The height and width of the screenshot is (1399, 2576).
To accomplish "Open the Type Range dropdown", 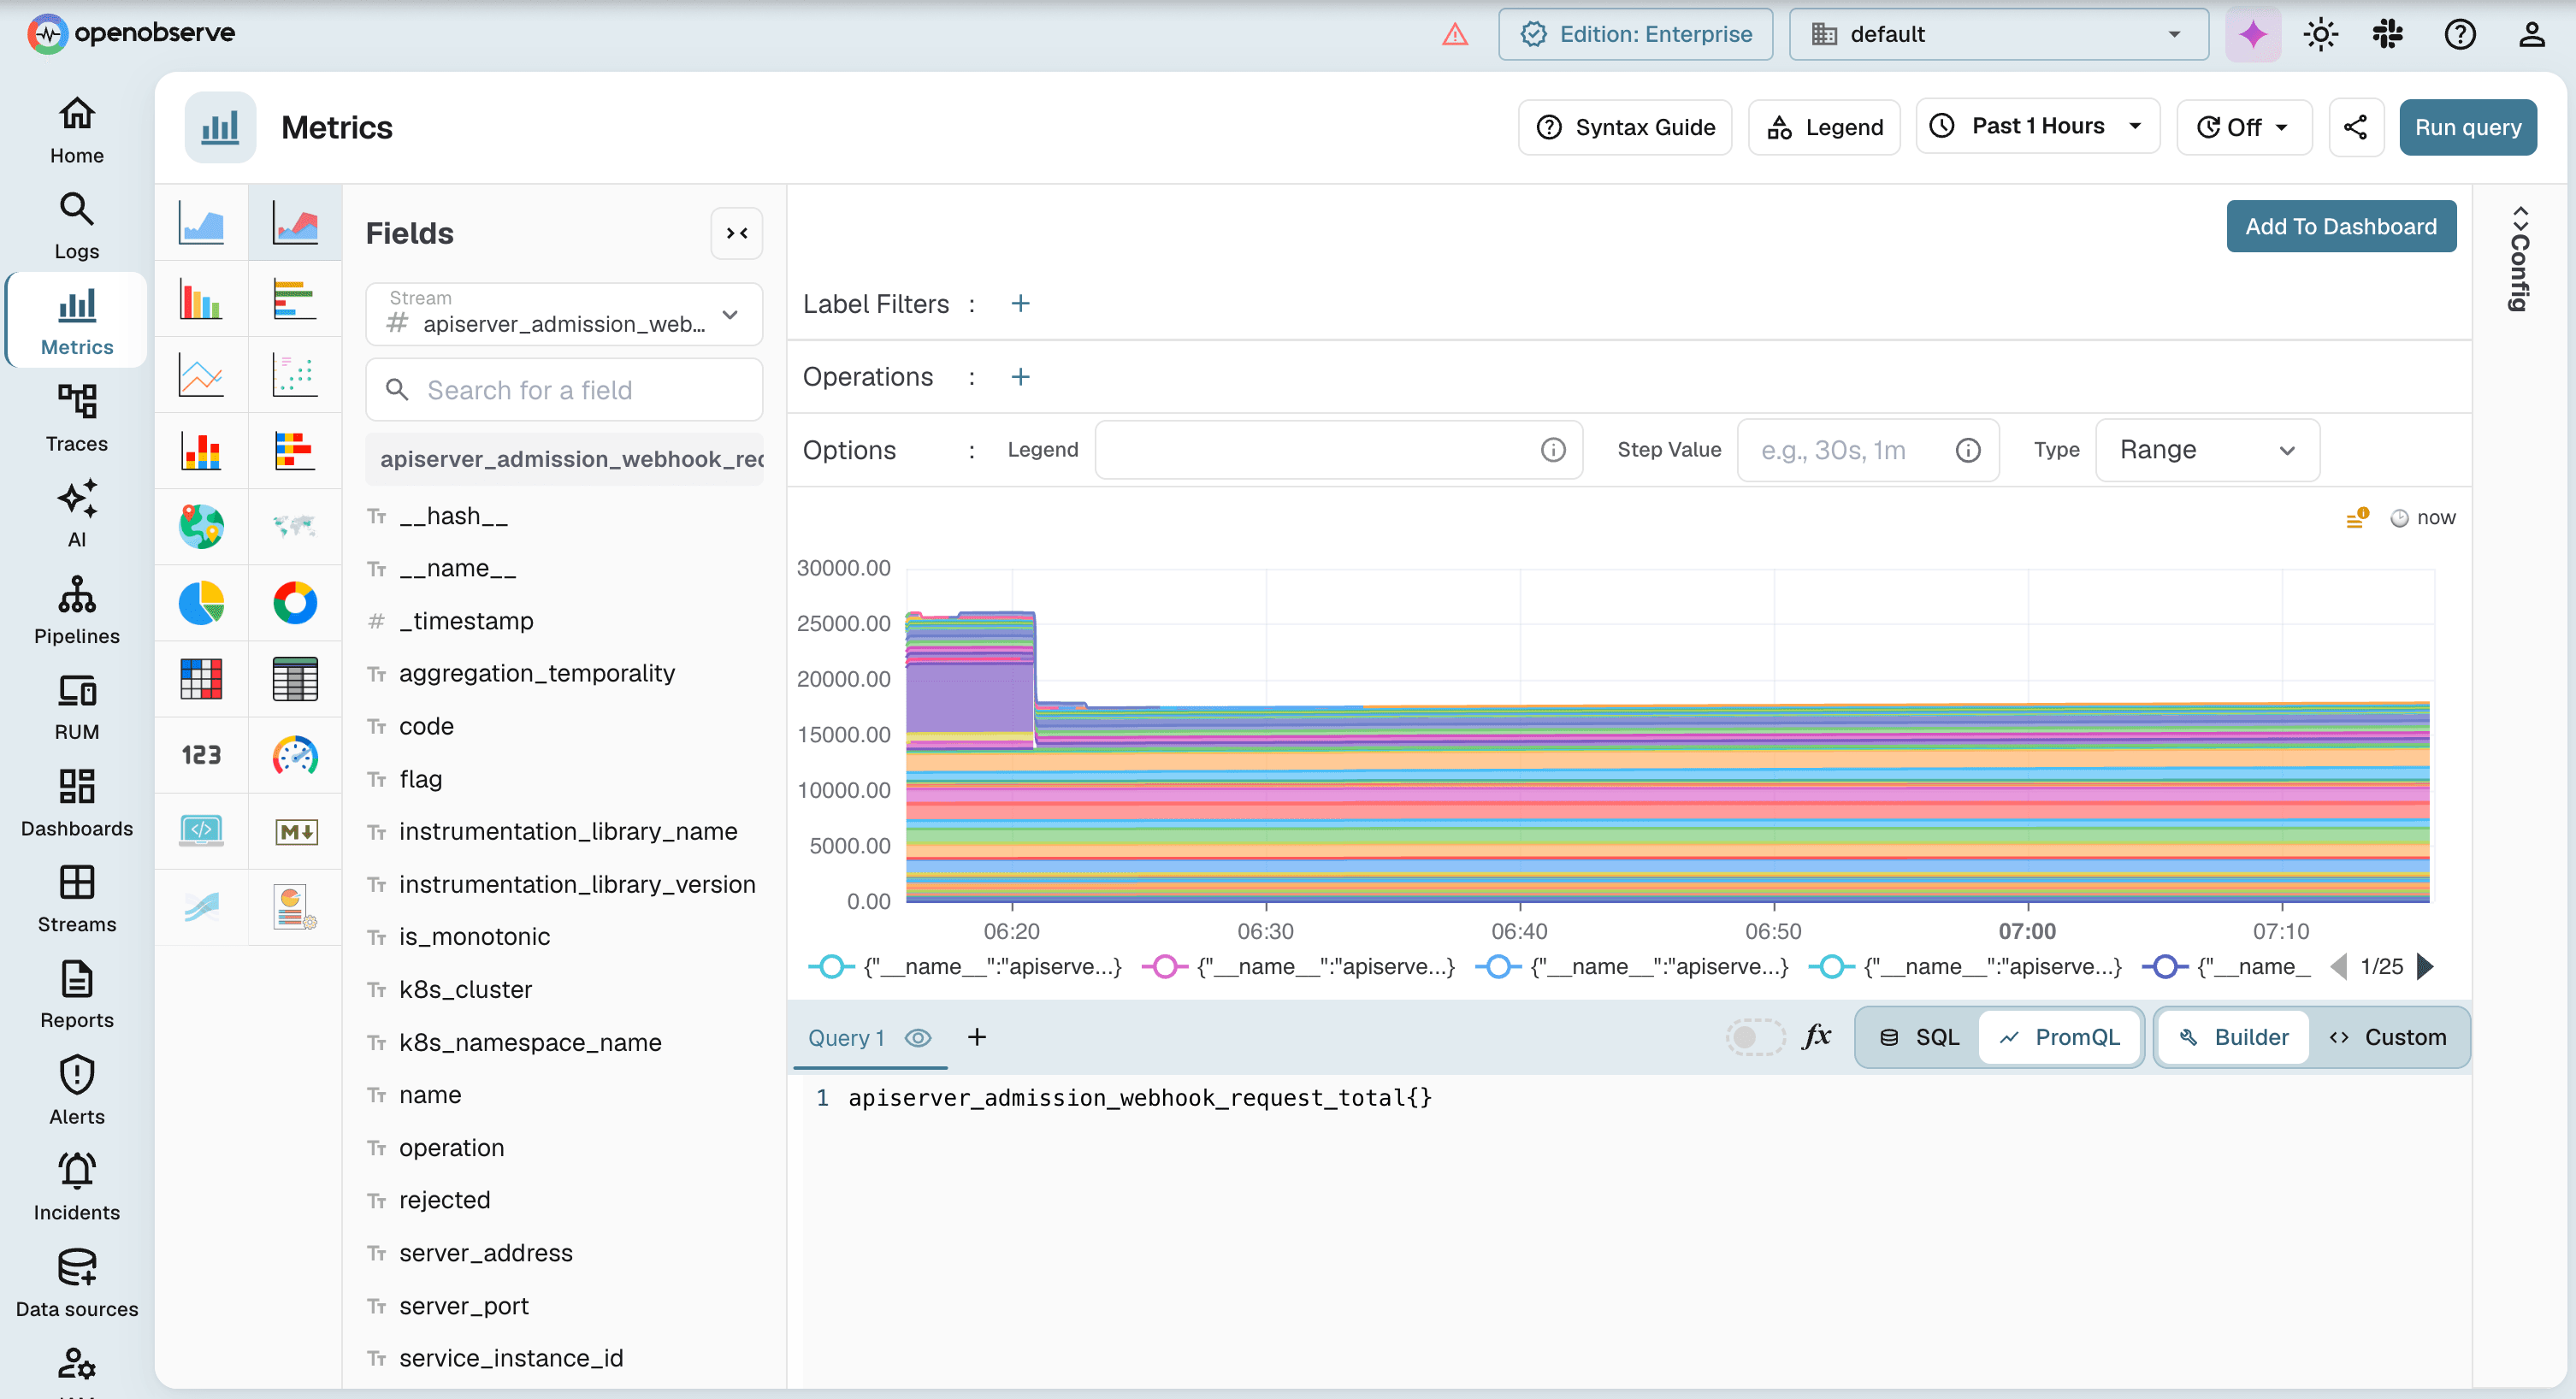I will [2207, 450].
